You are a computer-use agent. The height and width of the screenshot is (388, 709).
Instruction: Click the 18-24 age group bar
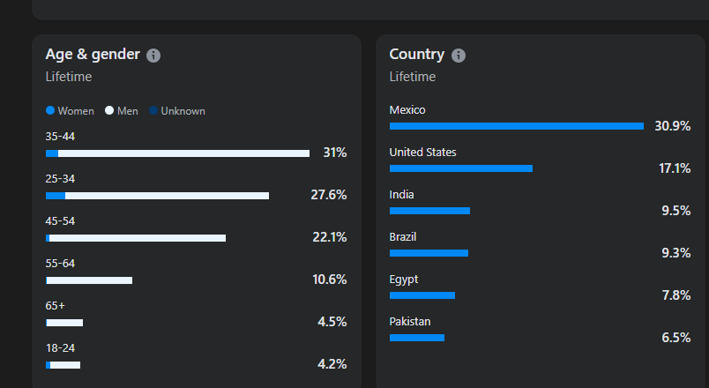[x=63, y=365]
